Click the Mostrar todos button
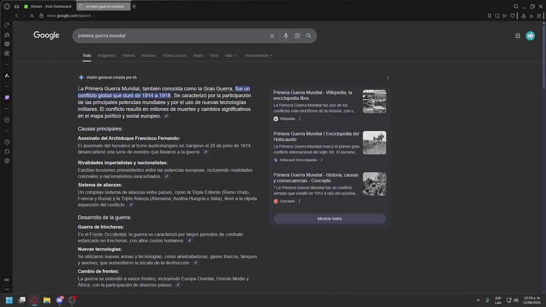 pos(330,219)
